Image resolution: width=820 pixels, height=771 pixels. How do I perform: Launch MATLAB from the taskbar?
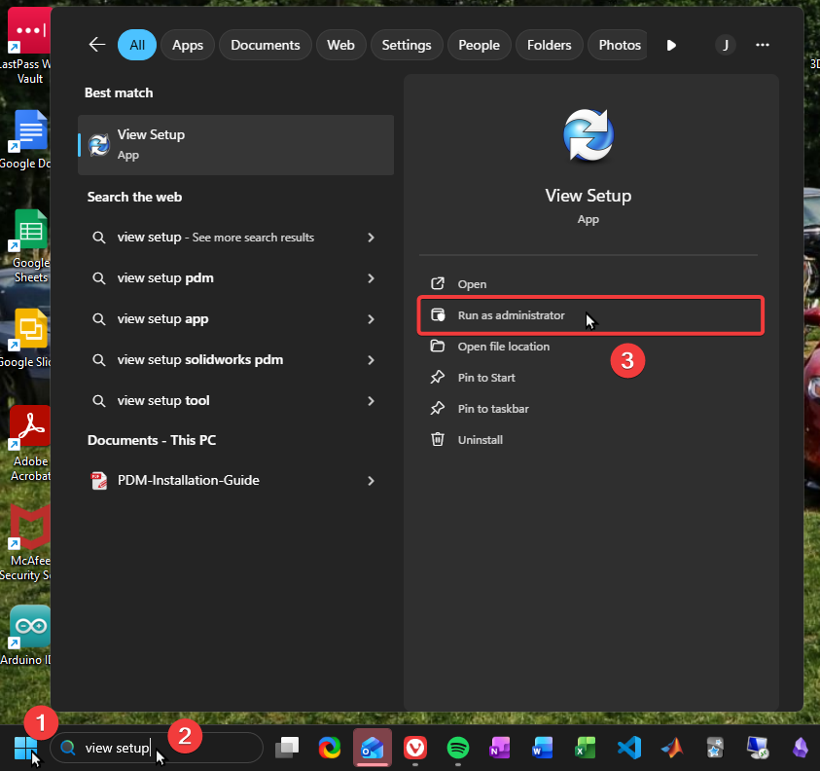[671, 748]
